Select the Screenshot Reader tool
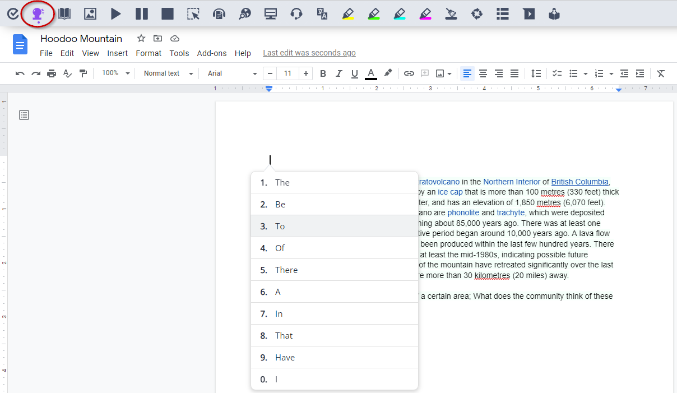 (x=193, y=14)
